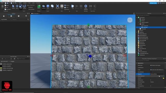
Task: Activate the Rotate tool
Action: (24, 7)
